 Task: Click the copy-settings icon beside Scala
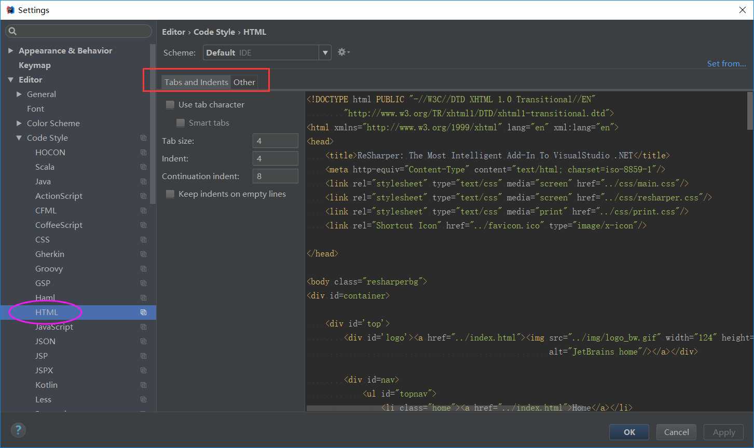point(143,167)
